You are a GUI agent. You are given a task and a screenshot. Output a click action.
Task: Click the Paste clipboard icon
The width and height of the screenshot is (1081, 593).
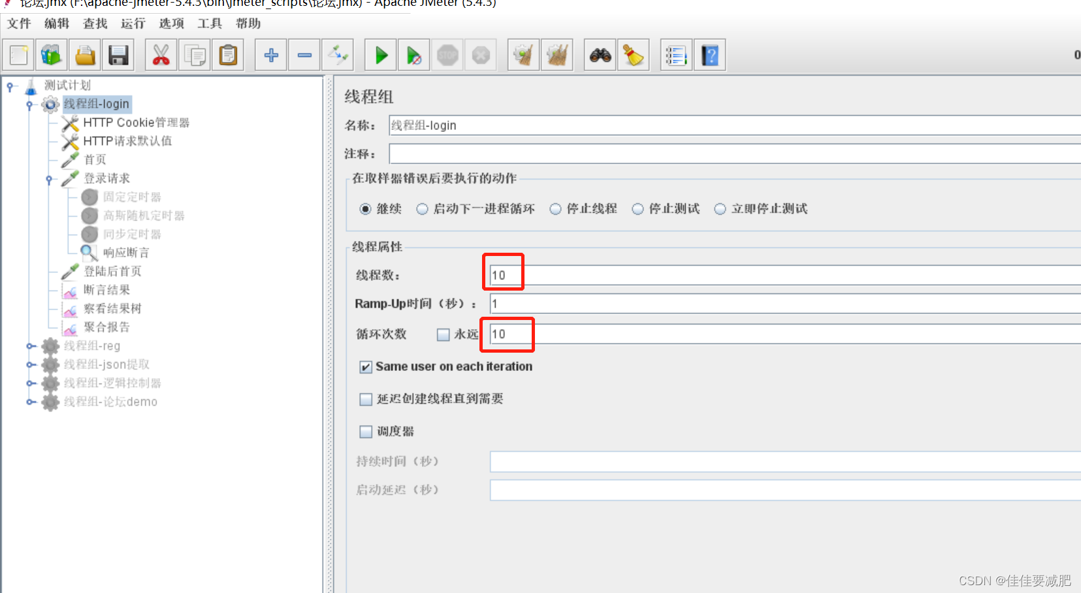228,56
